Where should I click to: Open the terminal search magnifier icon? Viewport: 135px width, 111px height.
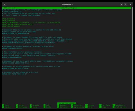coord(121,4)
